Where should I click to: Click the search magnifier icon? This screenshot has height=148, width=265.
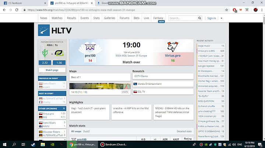(x=199, y=18)
